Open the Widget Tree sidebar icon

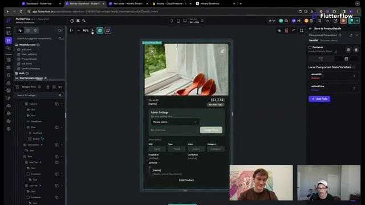tap(9, 40)
